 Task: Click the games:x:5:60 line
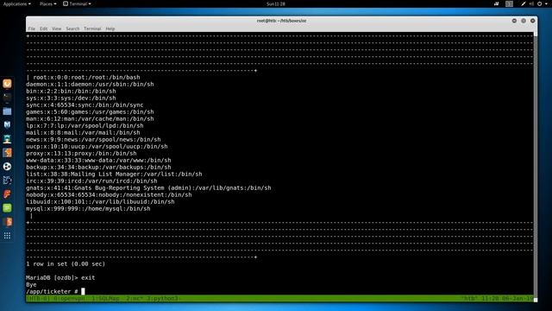(x=90, y=111)
